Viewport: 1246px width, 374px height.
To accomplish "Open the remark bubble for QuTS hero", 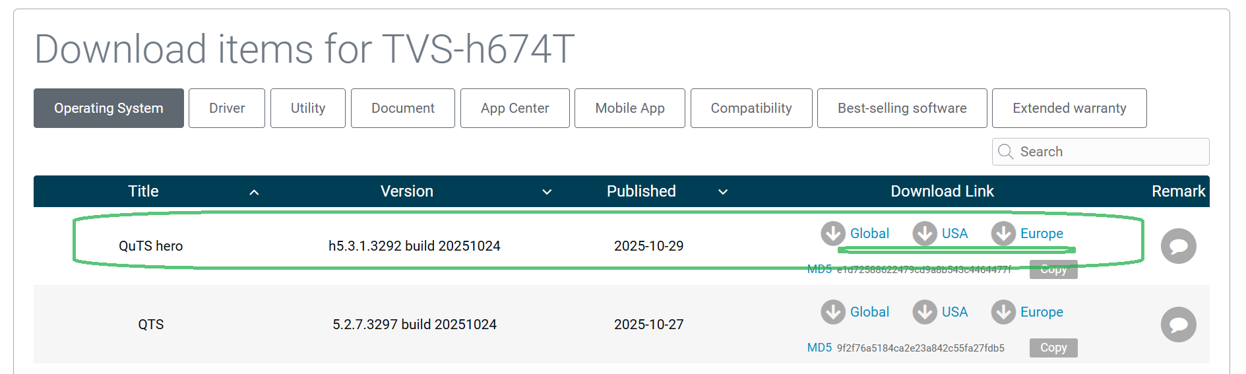I will click(1178, 246).
